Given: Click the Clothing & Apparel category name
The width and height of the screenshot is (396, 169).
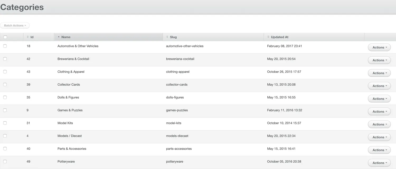Looking at the screenshot, I should pos(71,72).
